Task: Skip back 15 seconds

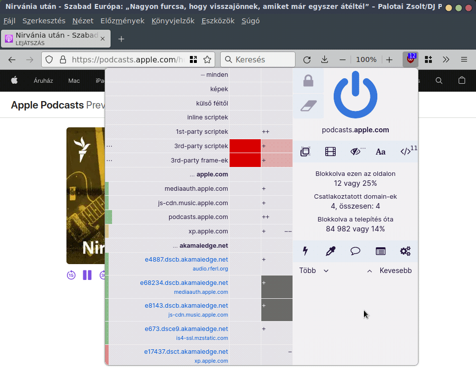Action: [x=71, y=275]
